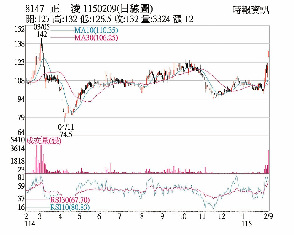Select the teal line sample beside MA10
Image resolution: width=294 pixels, height=235 pixels.
(62, 30)
